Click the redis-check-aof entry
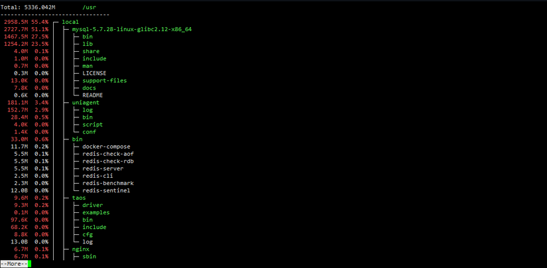 (x=108, y=154)
